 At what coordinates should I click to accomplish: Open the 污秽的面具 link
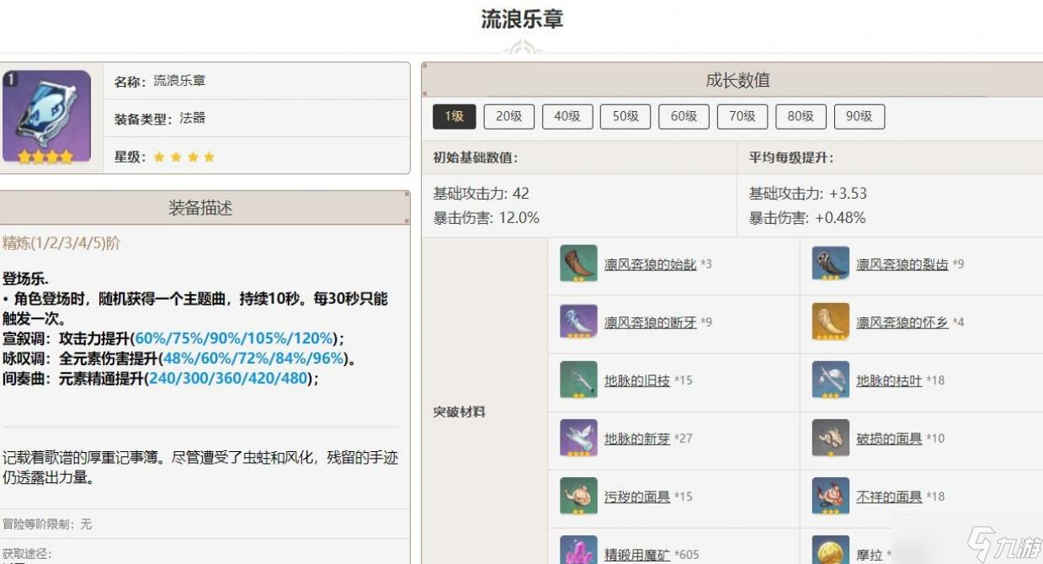coord(637,497)
